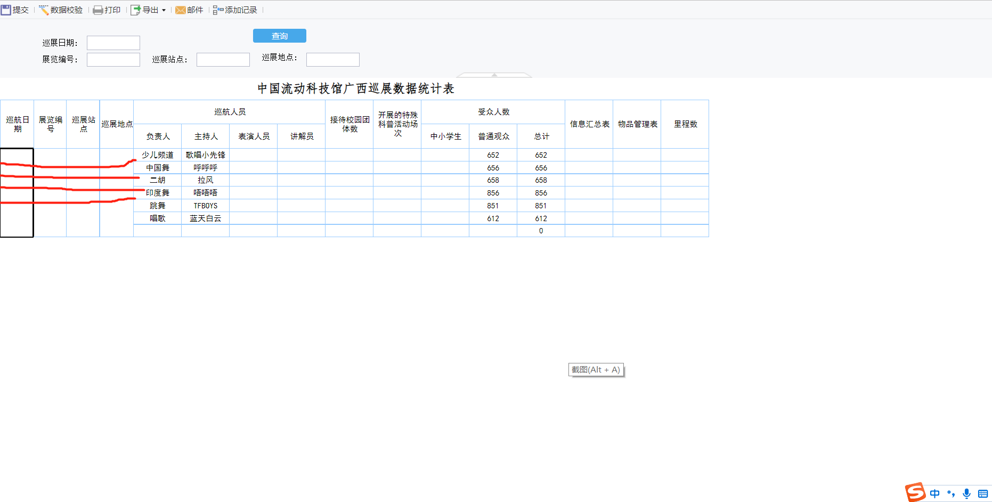The width and height of the screenshot is (992, 502).
Task: Select 总计 value 856
Action: tap(541, 193)
